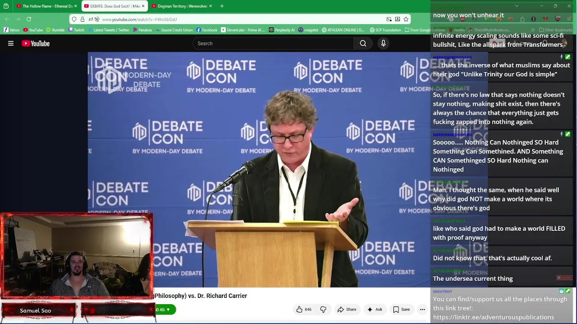Screen dimensions: 577x324
Task: Open the YouTube guide hamburger menu
Action: pyautogui.click(x=11, y=44)
